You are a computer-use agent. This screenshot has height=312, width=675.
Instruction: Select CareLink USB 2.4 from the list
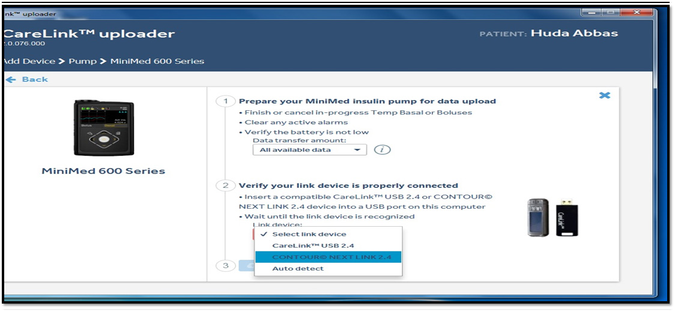313,245
